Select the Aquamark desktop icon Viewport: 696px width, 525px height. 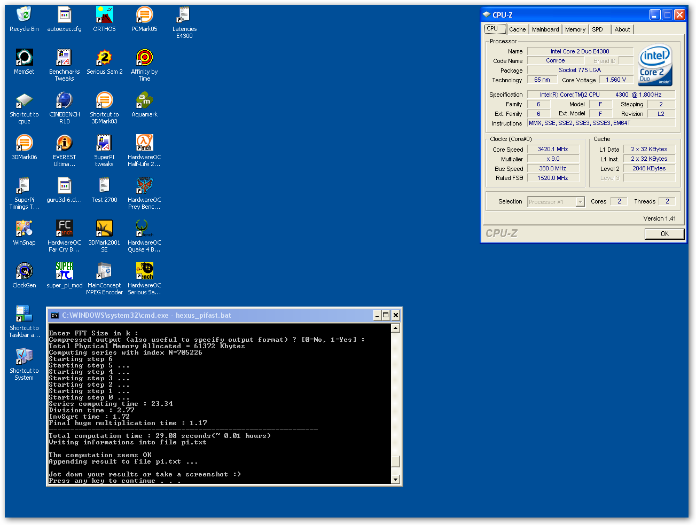pos(144,101)
